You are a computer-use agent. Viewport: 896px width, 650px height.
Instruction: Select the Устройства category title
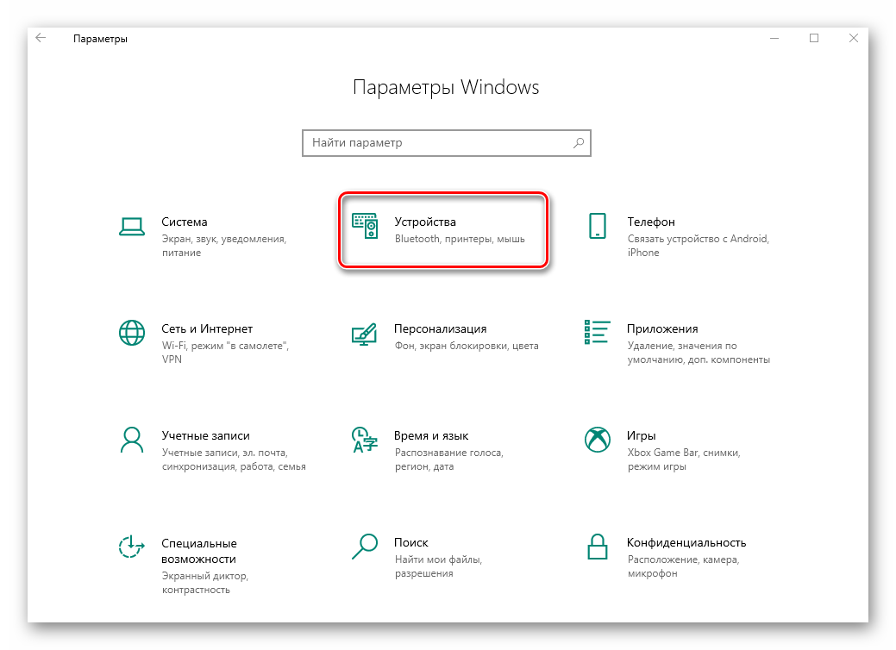pos(425,222)
